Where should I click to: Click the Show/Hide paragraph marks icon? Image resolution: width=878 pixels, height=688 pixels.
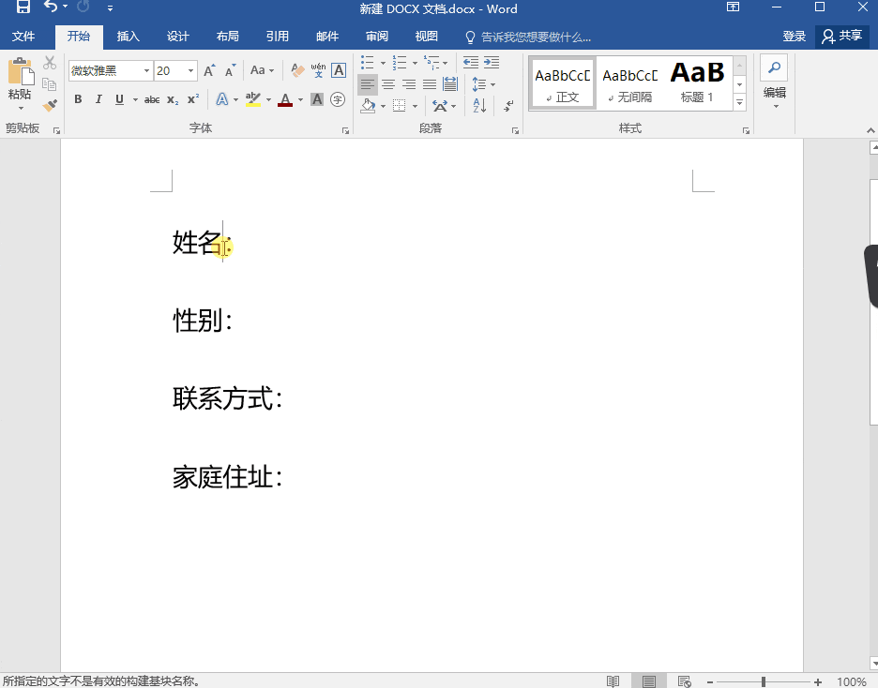point(508,106)
